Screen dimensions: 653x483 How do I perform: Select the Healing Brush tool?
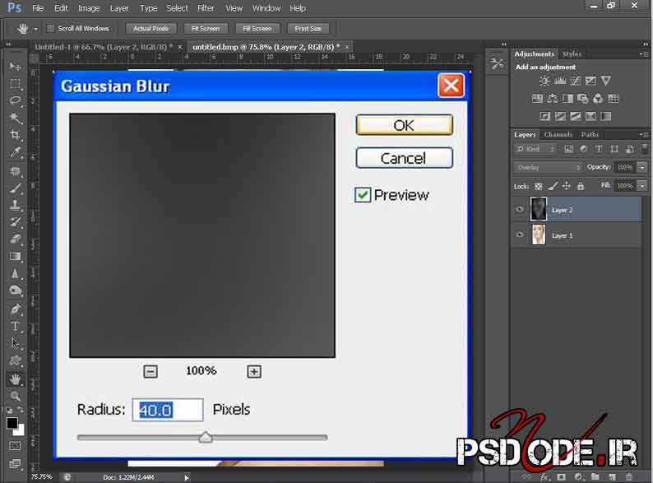click(x=16, y=171)
